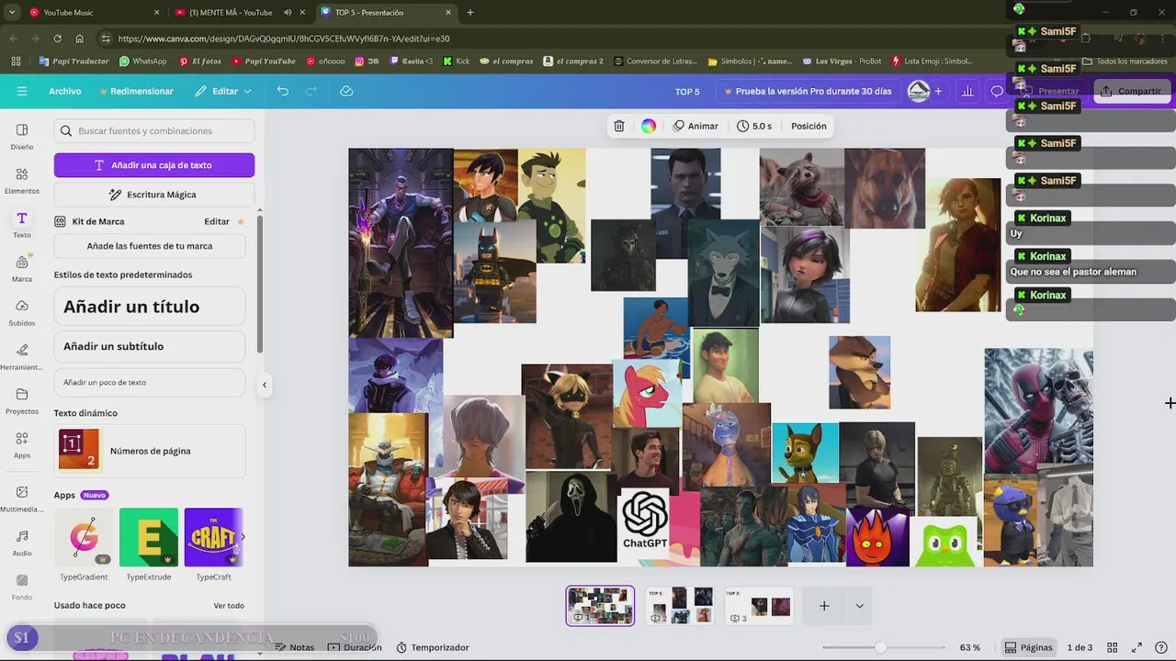Insert Añadir un poco de texto
1176x661 pixels.
(x=150, y=382)
